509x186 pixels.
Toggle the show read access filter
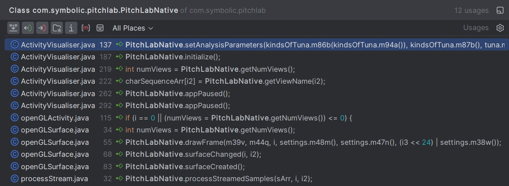[x=28, y=28]
